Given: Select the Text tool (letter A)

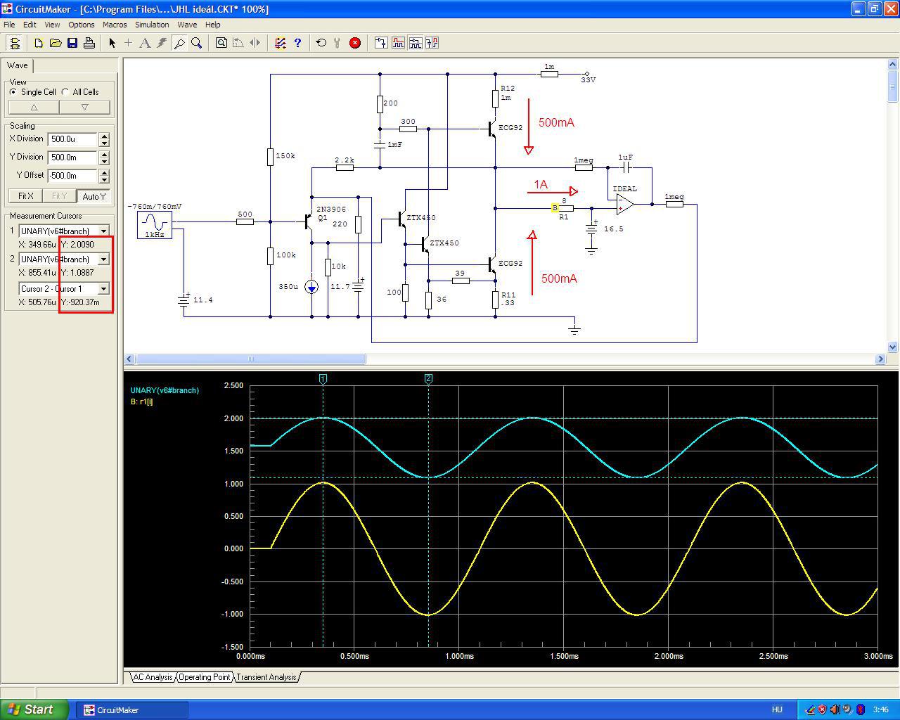Looking at the screenshot, I should (145, 43).
